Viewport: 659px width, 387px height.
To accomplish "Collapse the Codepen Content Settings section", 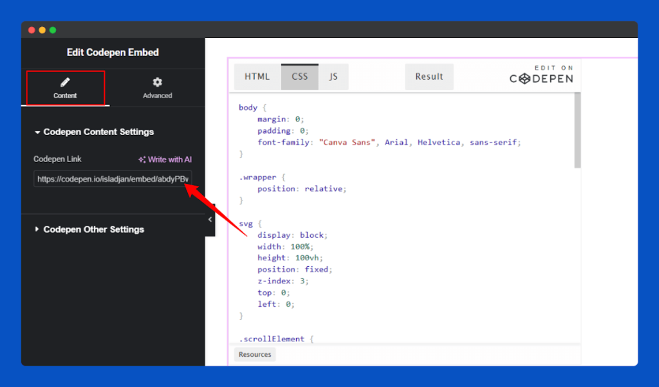I will click(98, 132).
